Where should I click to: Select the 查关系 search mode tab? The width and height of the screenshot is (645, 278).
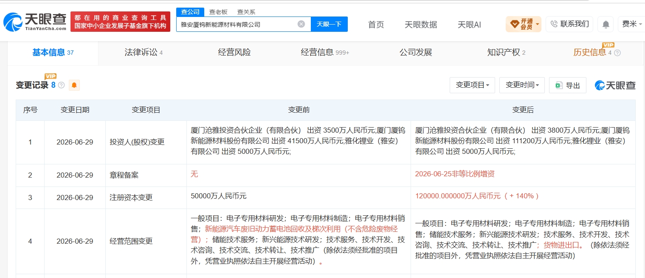coord(246,12)
